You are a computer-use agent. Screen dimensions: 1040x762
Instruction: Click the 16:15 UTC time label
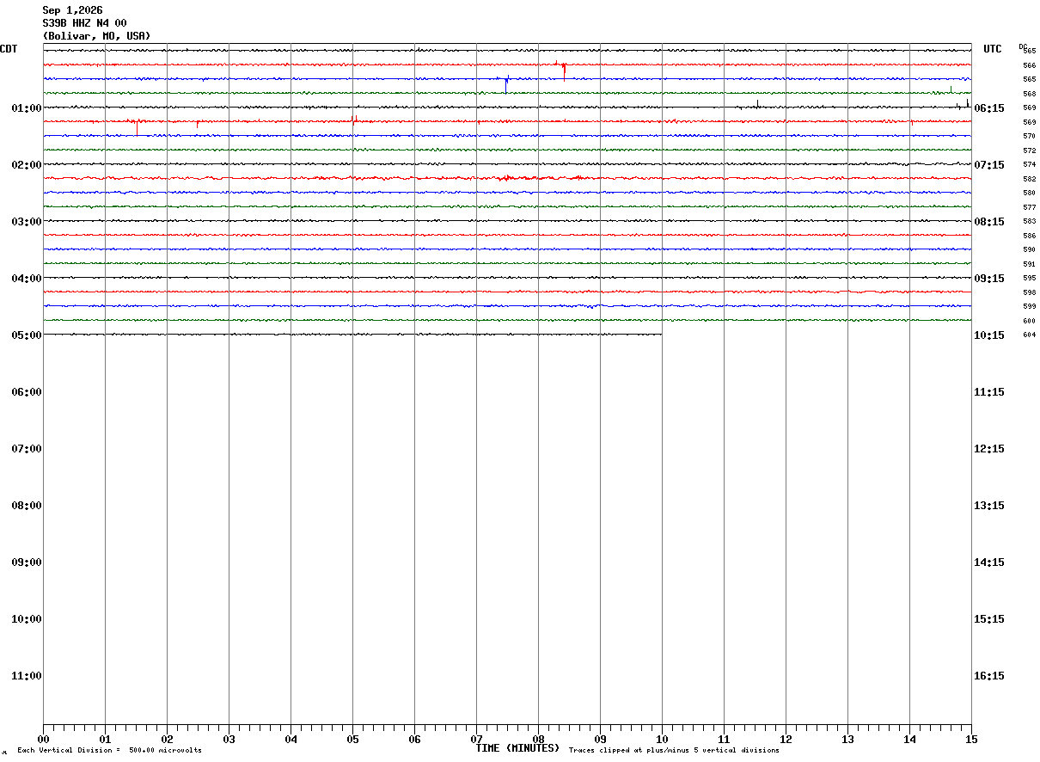click(x=989, y=676)
